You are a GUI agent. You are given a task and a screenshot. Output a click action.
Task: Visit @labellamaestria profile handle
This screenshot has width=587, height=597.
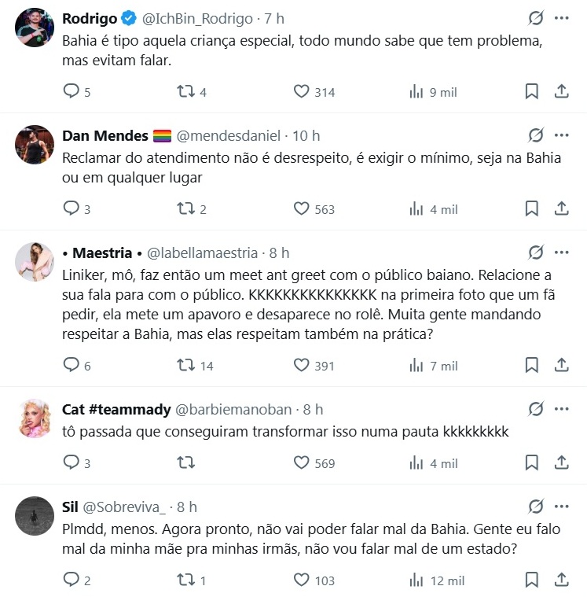pyautogui.click(x=202, y=252)
